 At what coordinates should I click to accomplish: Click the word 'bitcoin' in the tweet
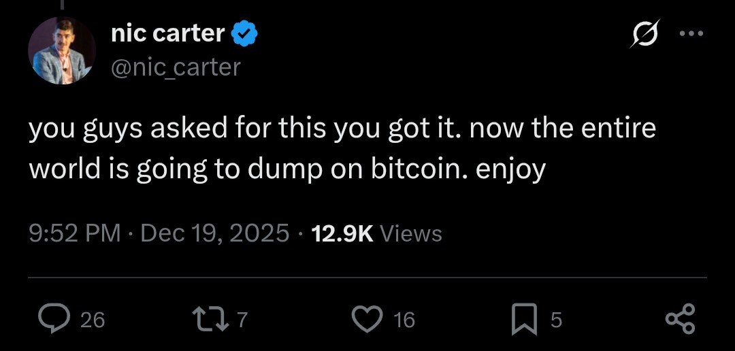pyautogui.click(x=415, y=169)
